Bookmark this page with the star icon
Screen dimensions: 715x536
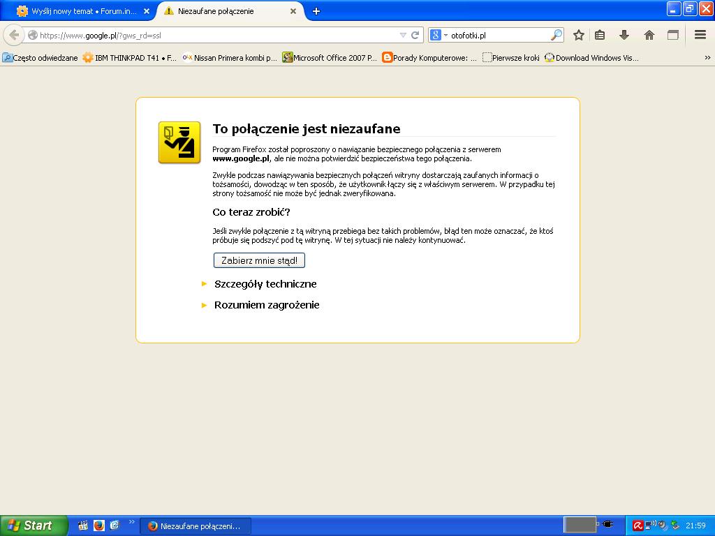(579, 35)
